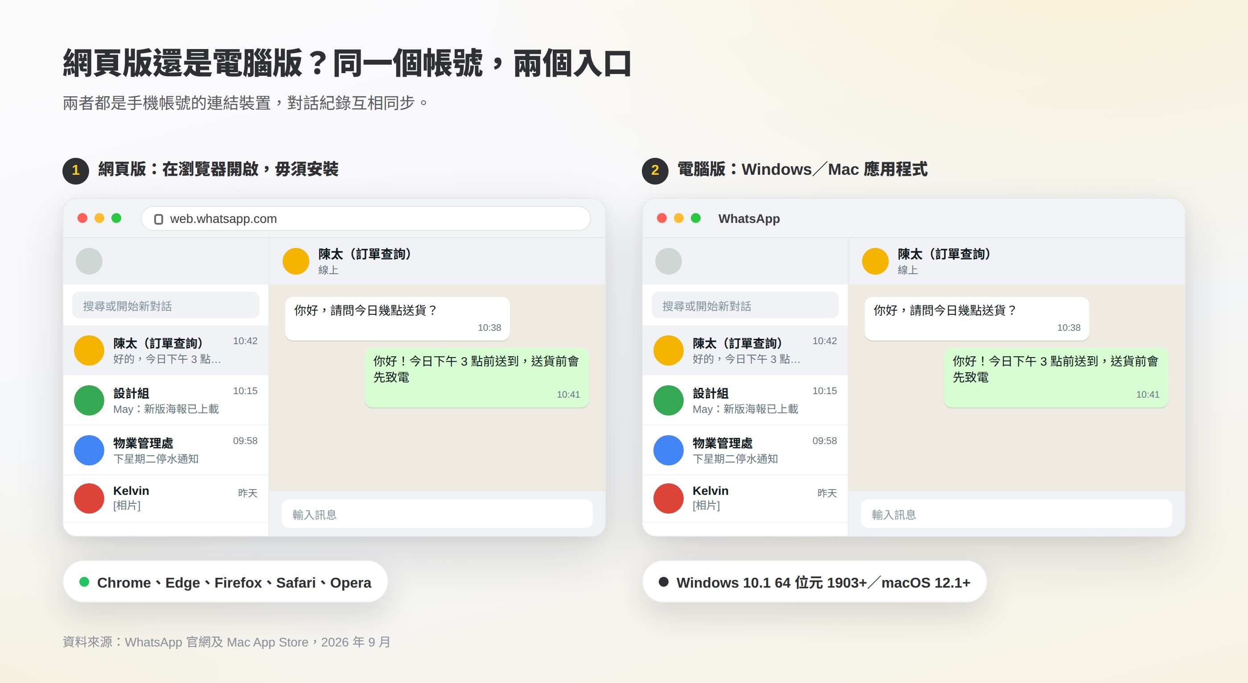Open 設計組 chat in browser window

(x=166, y=400)
